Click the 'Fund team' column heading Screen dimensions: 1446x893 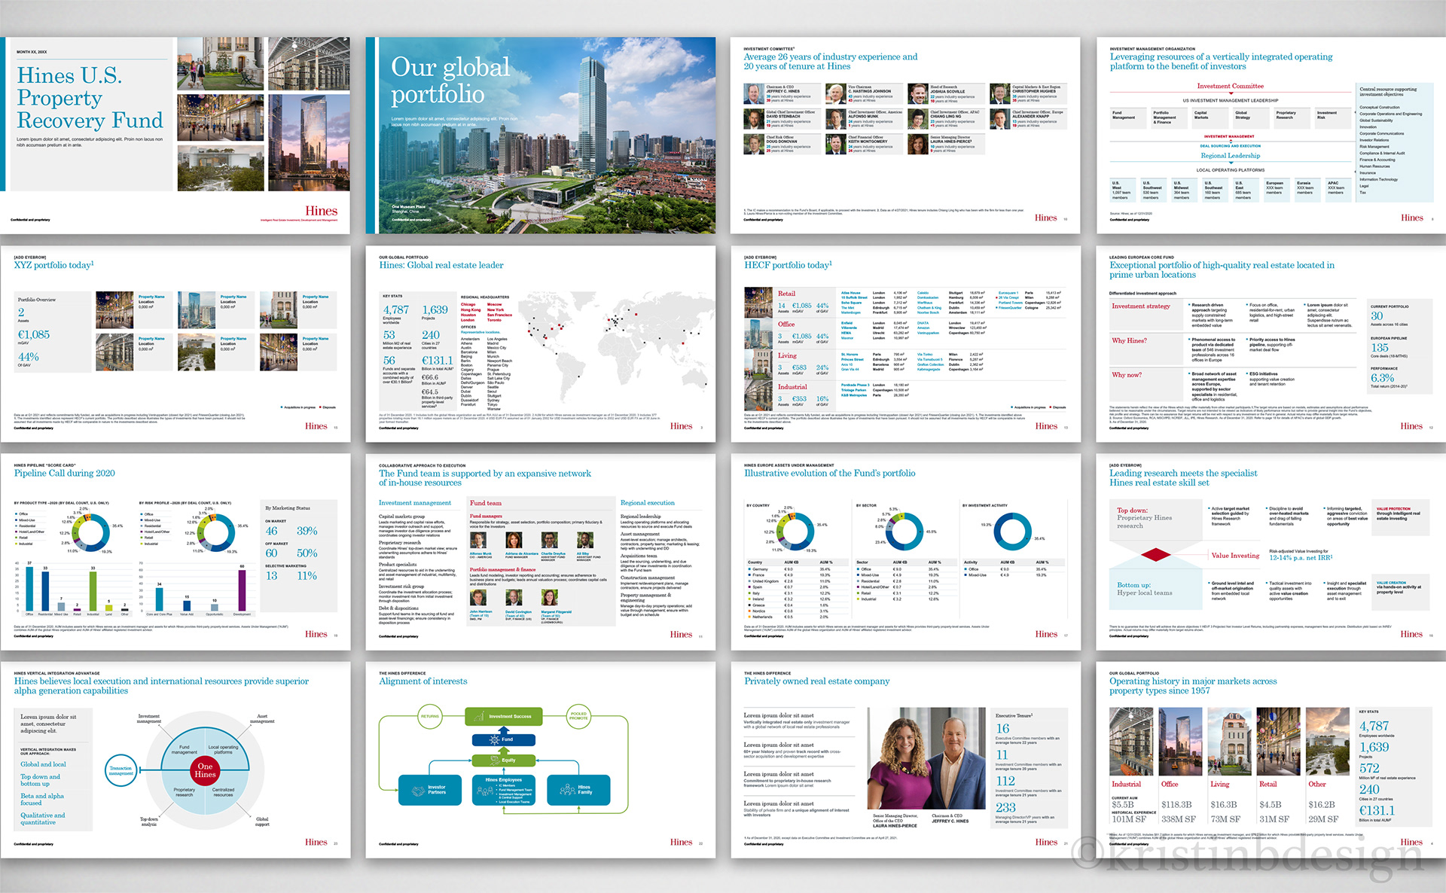(x=485, y=502)
